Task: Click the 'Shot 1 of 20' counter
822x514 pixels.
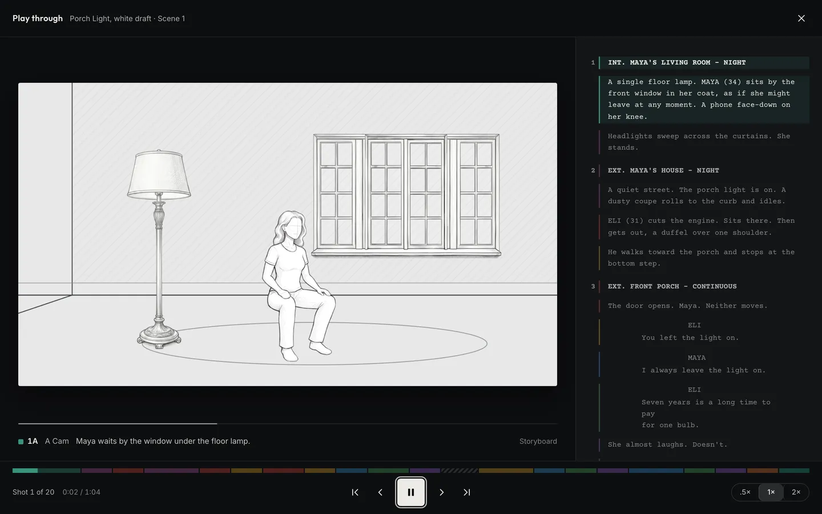Action: 33,492
